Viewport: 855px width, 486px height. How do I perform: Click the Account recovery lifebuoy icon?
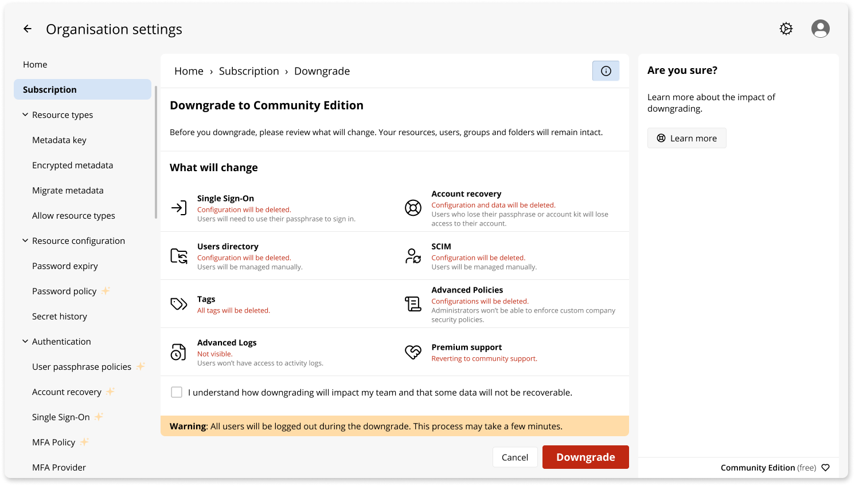(413, 208)
